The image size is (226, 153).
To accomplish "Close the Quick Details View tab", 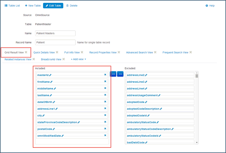I will click(57, 52).
